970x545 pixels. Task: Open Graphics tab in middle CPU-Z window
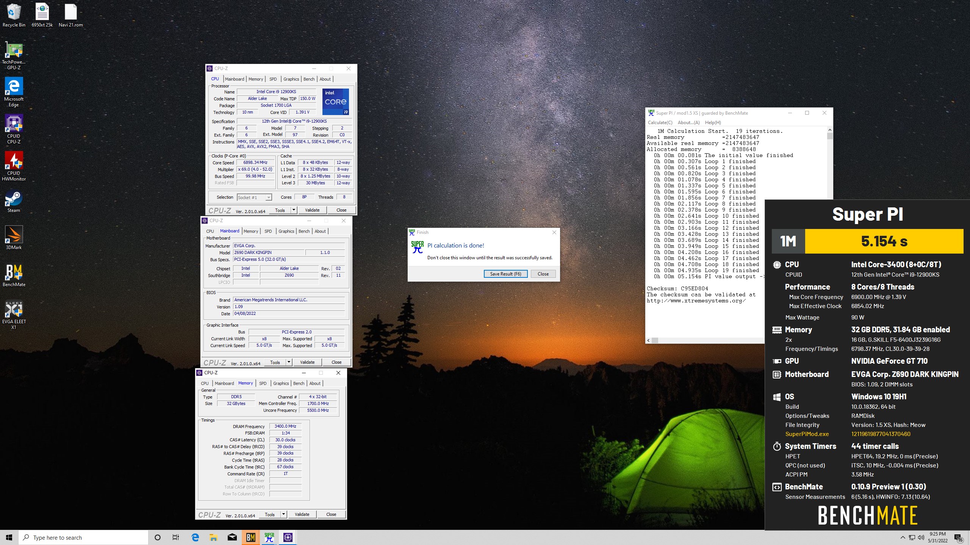(x=286, y=231)
